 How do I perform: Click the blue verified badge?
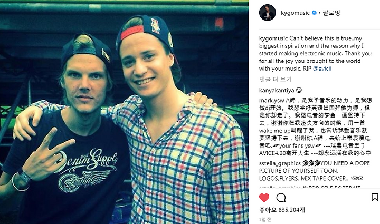click(x=314, y=13)
